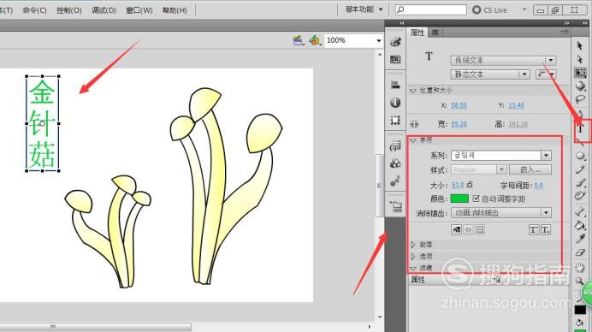The height and width of the screenshot is (332, 592).
Task: Collapse the 位置和大小 section
Action: coord(412,91)
